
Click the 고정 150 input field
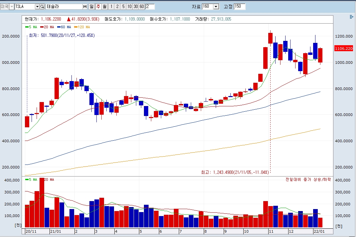point(240,7)
